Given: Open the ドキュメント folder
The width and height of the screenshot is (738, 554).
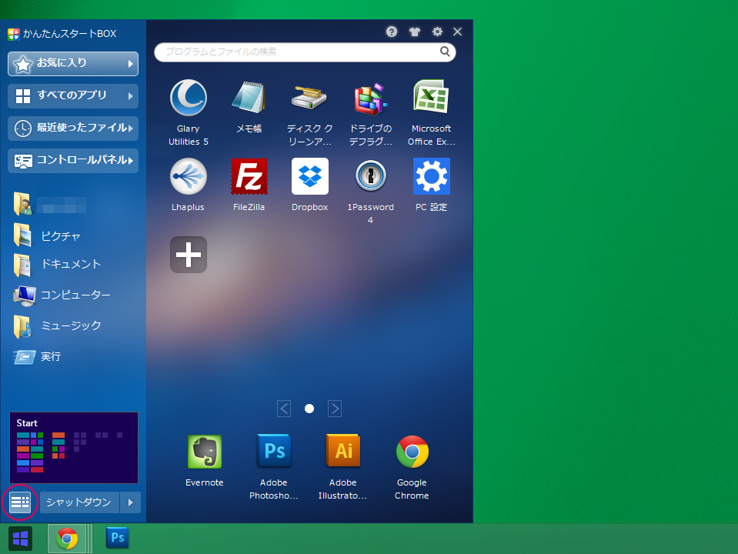Looking at the screenshot, I should click(x=57, y=265).
